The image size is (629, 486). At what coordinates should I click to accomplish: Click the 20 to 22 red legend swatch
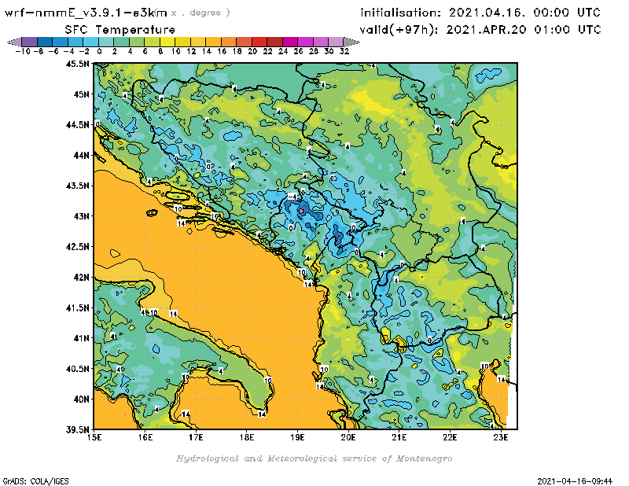pyautogui.click(x=259, y=42)
